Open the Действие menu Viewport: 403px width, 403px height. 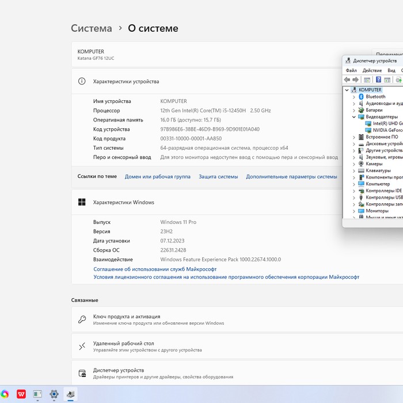tap(372, 70)
